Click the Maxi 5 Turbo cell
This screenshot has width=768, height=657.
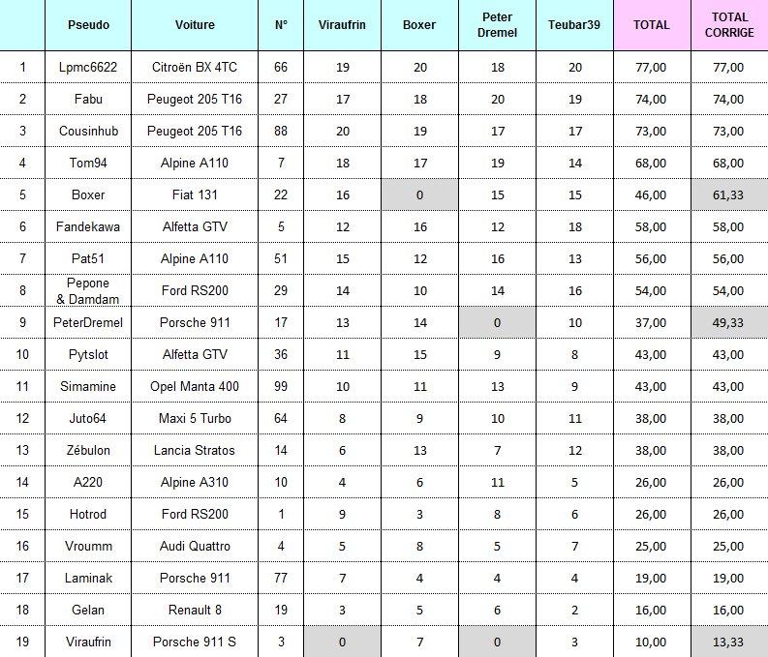coord(196,418)
